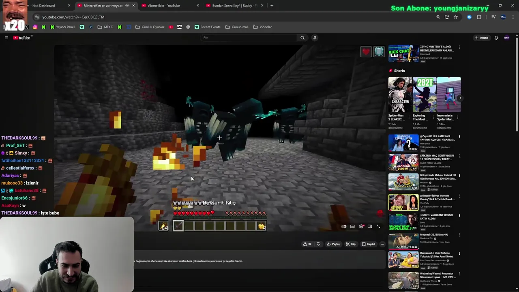
Task: Open a new browser tab
Action: pyautogui.click(x=272, y=6)
